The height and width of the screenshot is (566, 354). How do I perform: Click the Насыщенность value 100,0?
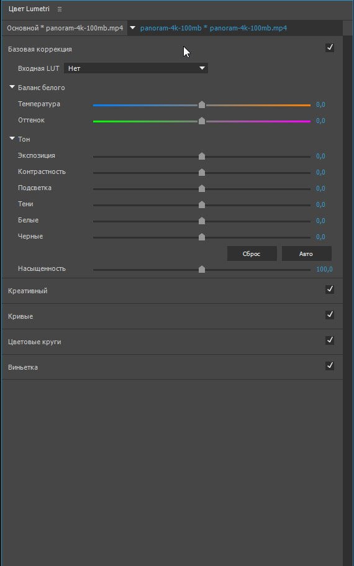(324, 269)
